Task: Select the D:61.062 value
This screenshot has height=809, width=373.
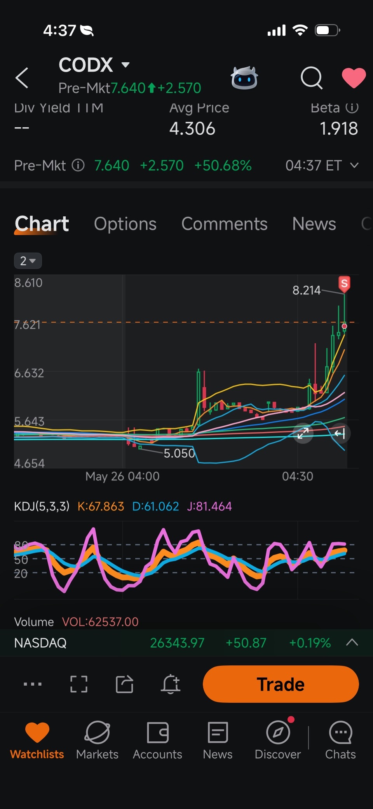Action: point(155,506)
